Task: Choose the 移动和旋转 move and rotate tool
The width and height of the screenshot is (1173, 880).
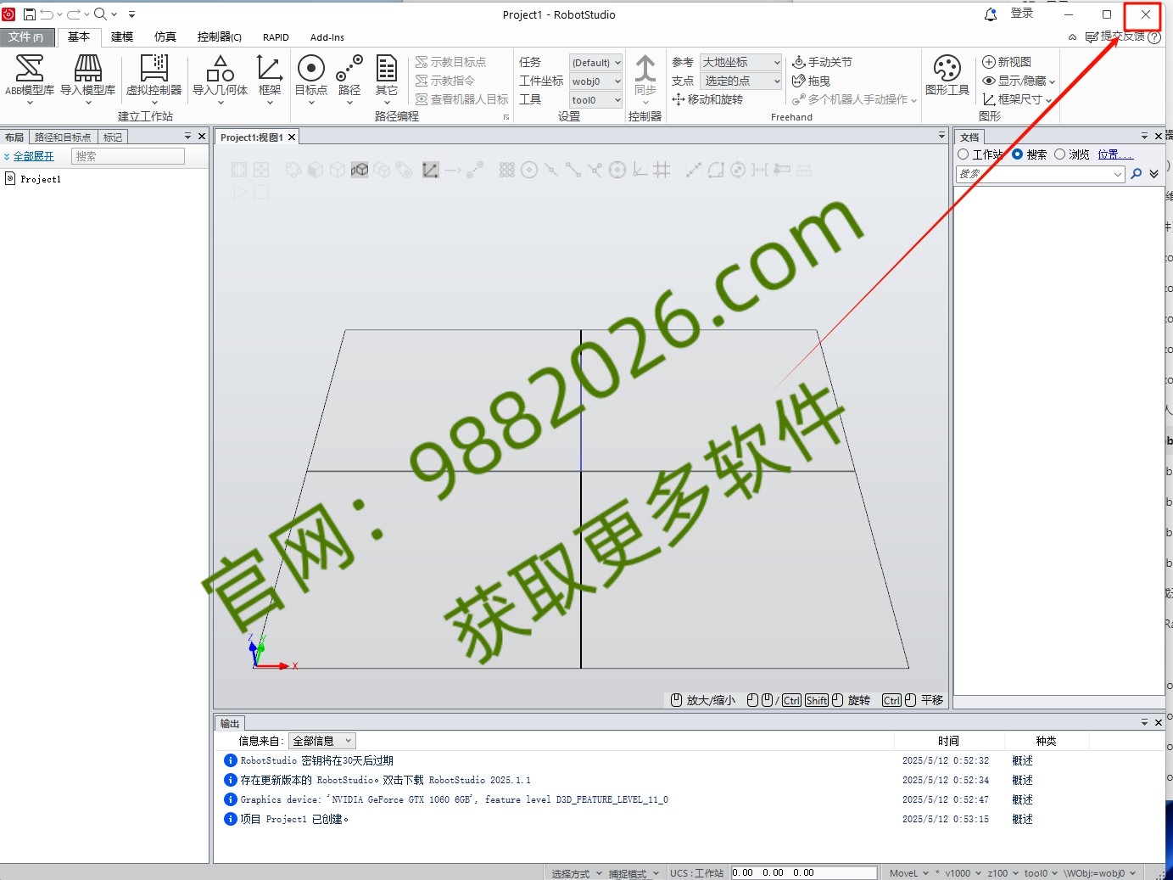Action: [707, 99]
